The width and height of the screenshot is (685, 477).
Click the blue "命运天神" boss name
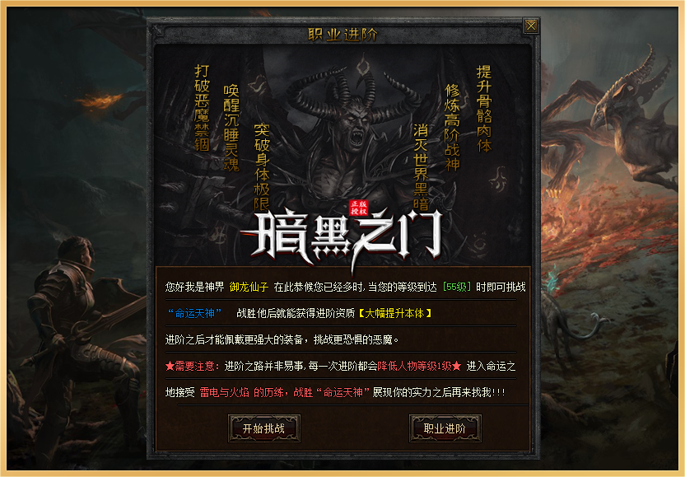(x=195, y=314)
